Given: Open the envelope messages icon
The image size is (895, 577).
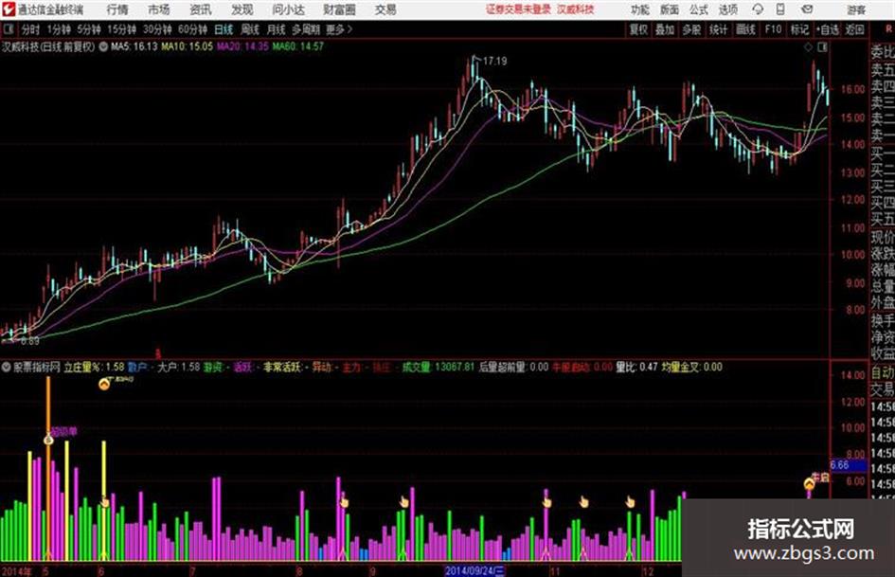Looking at the screenshot, I should click(807, 9).
